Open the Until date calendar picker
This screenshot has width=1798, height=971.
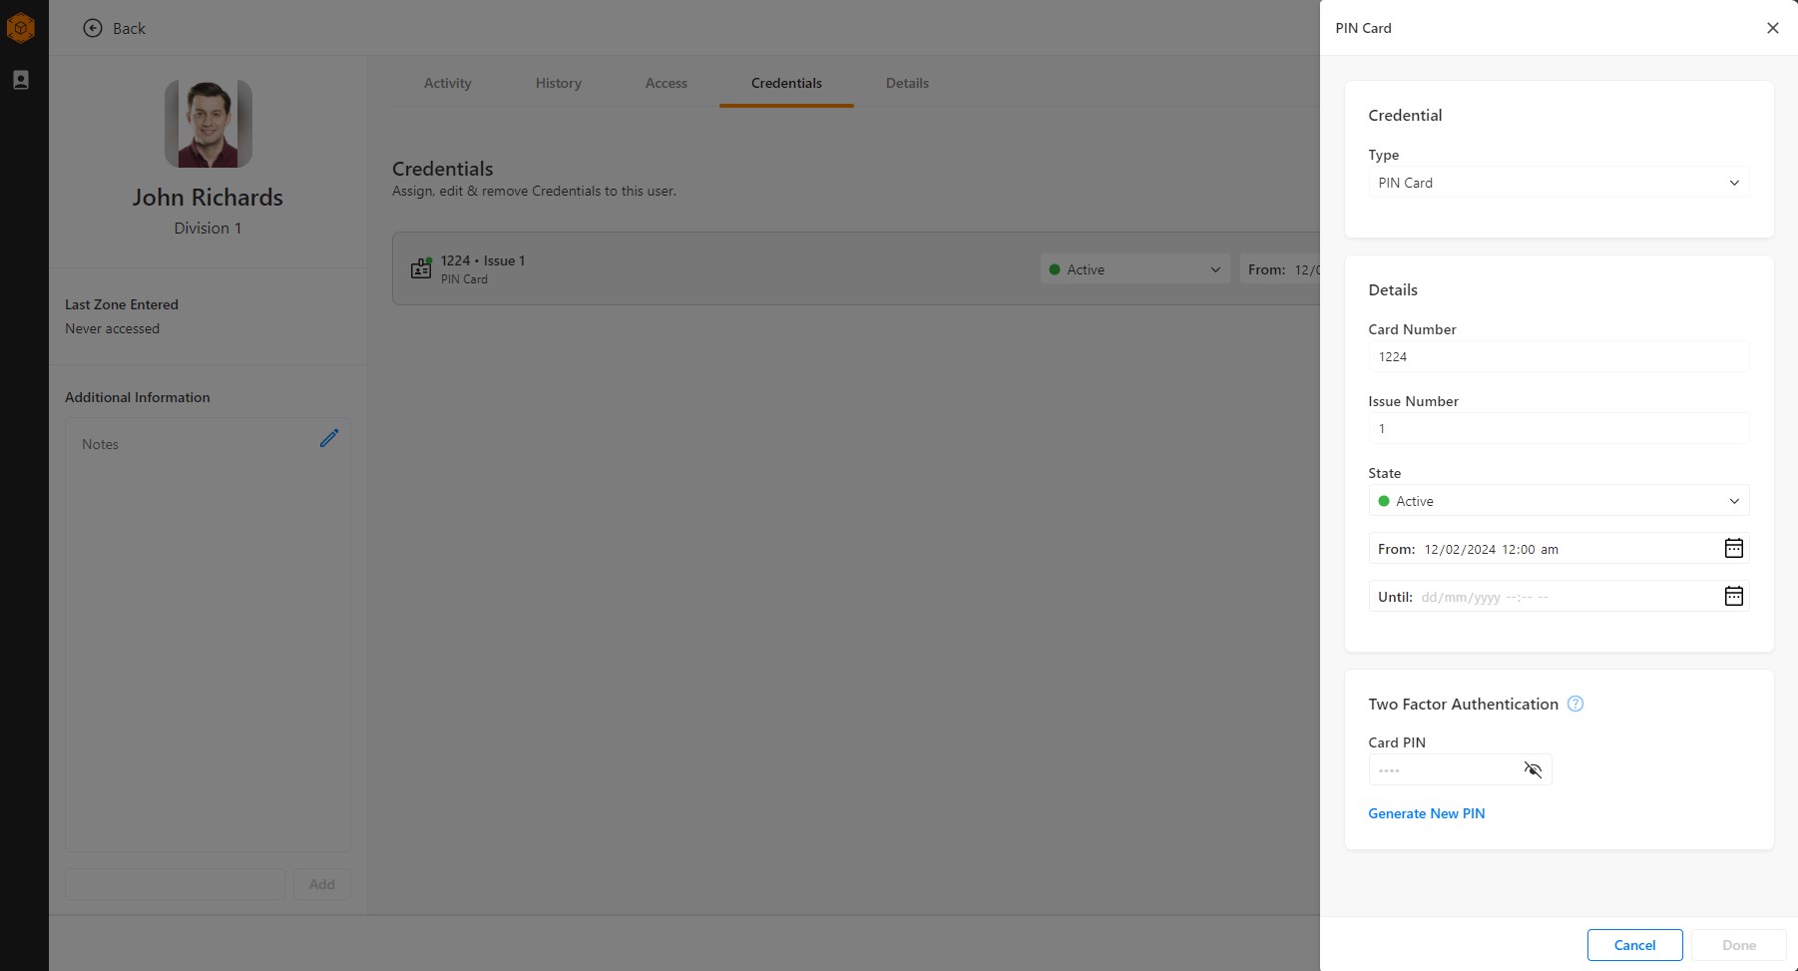pos(1733,596)
